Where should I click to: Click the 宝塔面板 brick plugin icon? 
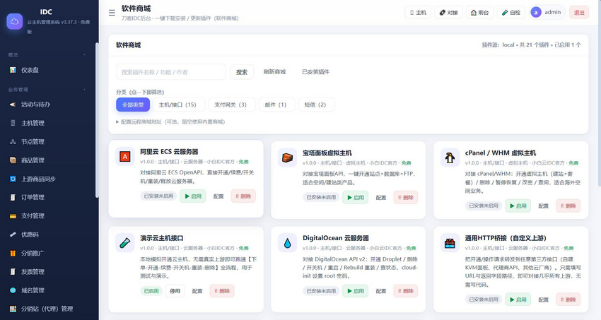point(288,158)
